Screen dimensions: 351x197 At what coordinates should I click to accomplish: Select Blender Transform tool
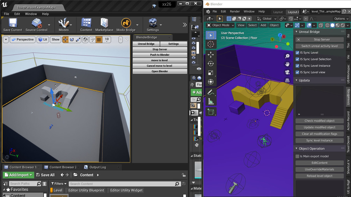(x=211, y=82)
